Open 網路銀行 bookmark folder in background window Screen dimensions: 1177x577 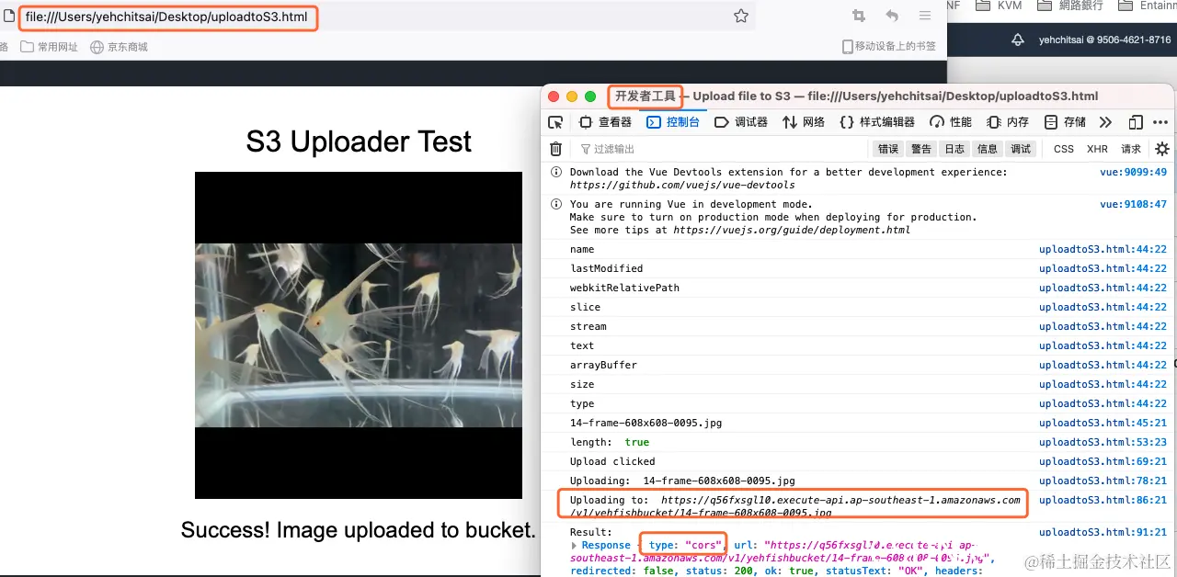point(1070,6)
